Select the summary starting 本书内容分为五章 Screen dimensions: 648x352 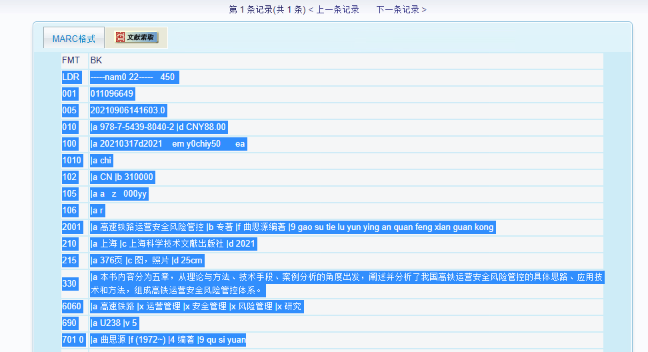(x=347, y=283)
